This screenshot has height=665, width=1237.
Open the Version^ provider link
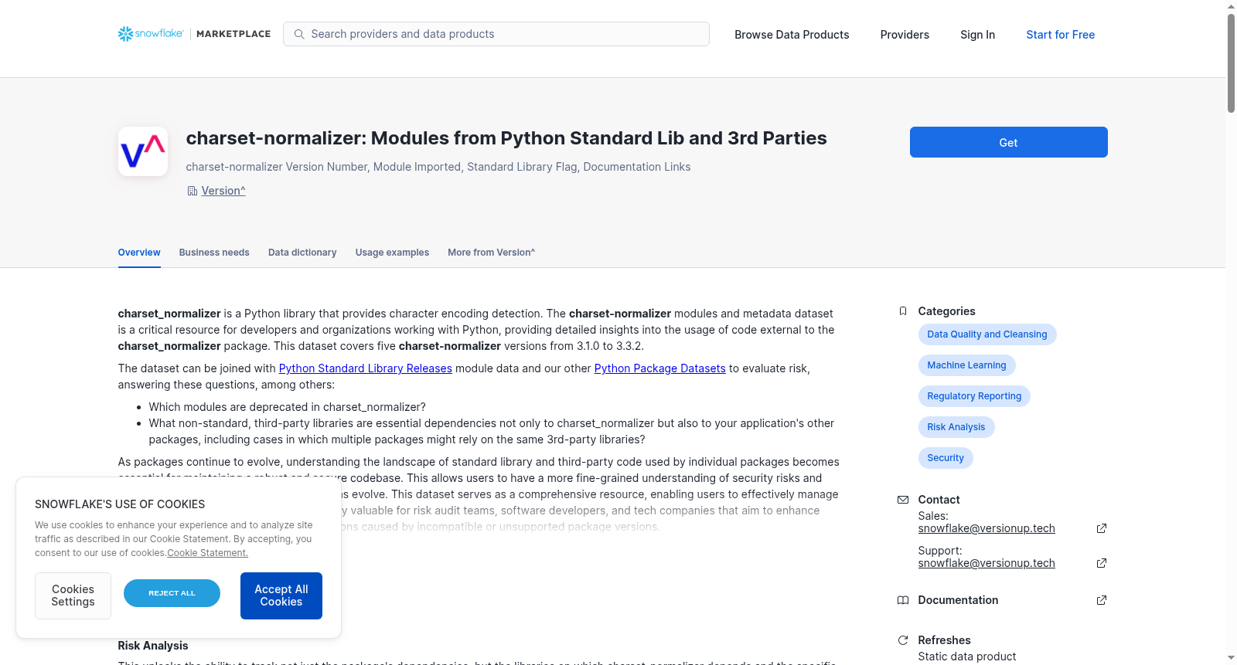223,191
